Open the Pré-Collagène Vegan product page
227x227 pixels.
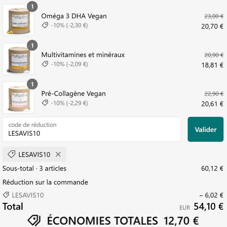click(73, 93)
